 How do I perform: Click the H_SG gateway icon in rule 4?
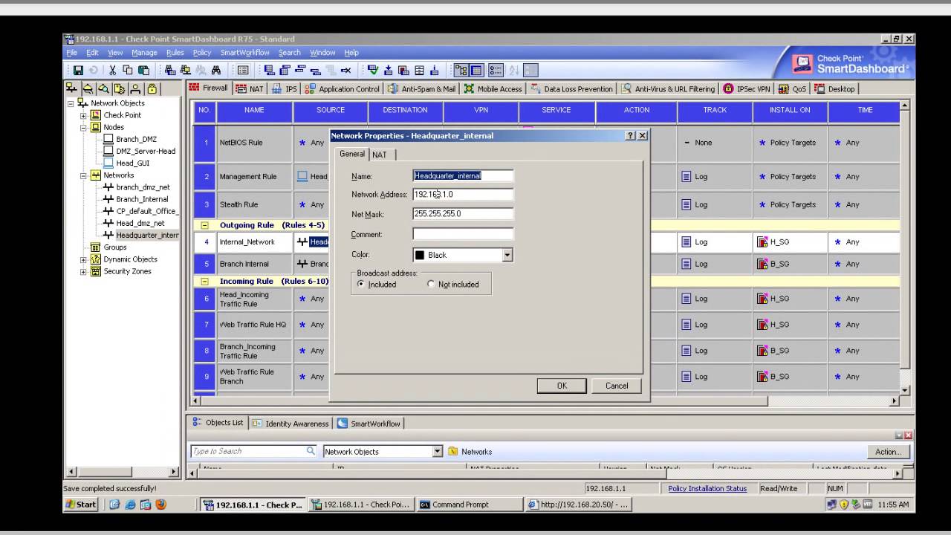(762, 242)
